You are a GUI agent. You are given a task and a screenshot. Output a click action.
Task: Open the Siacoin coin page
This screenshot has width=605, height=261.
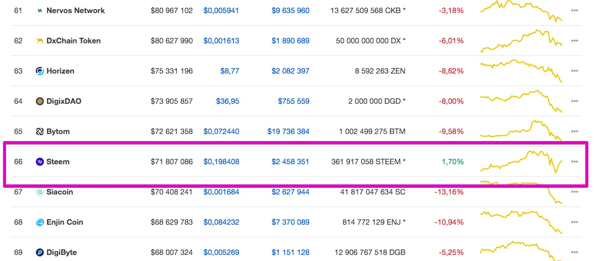coord(60,191)
